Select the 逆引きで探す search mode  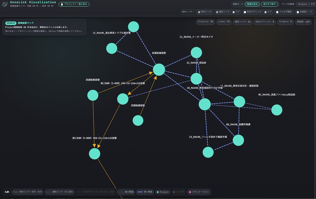coord(270,4)
